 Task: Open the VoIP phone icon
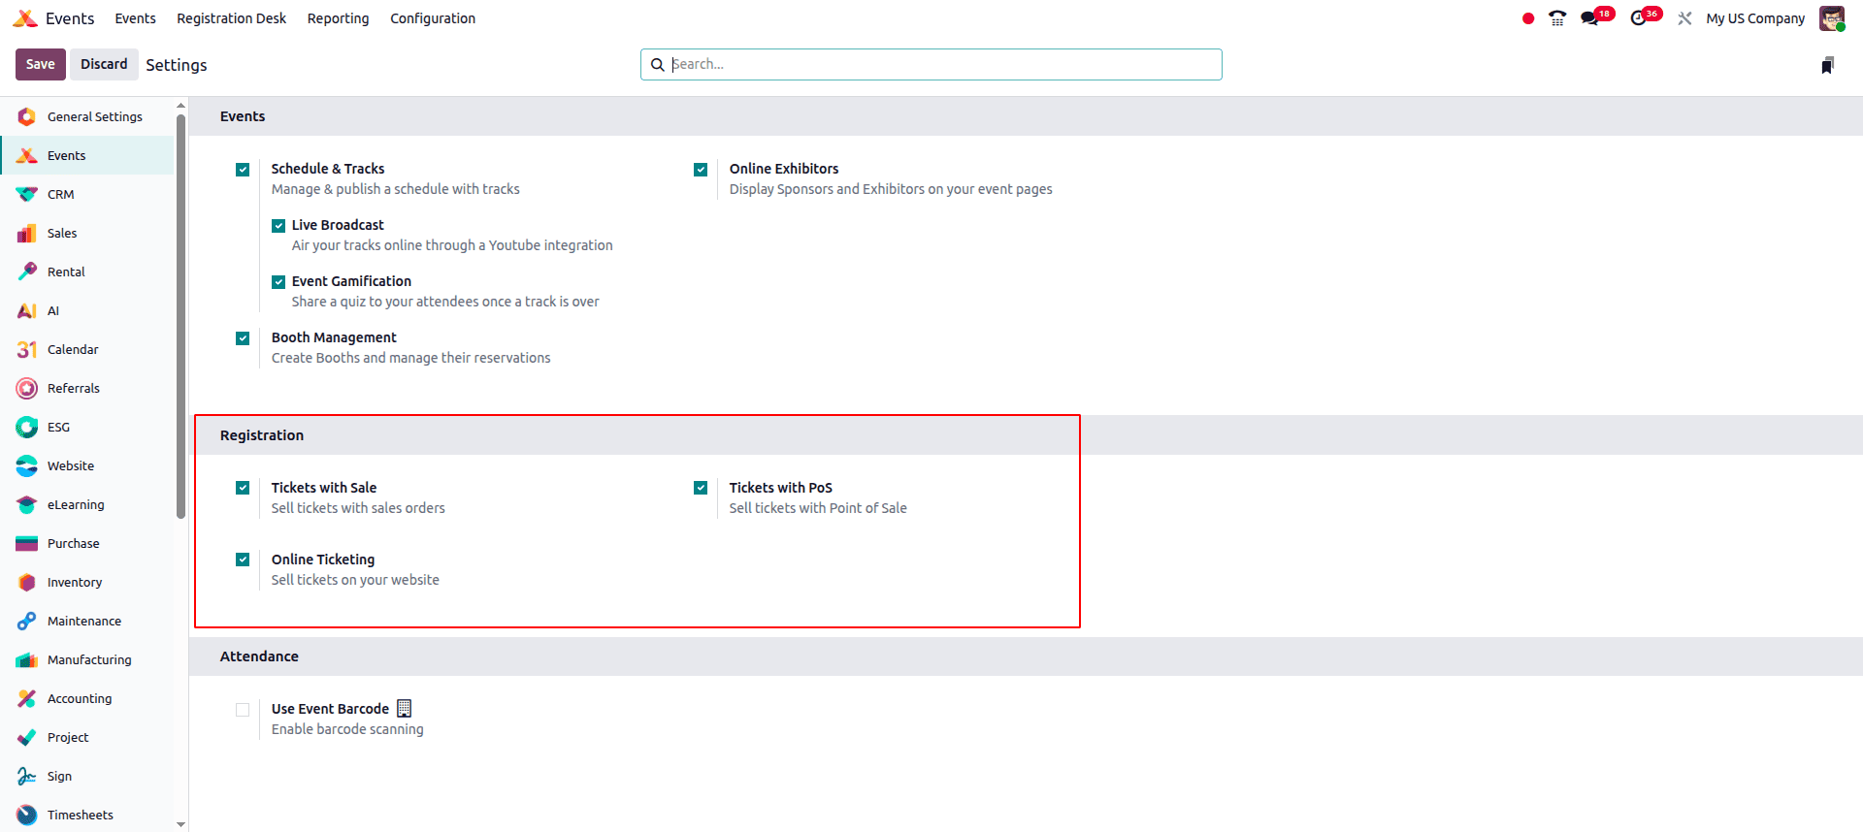pyautogui.click(x=1557, y=18)
